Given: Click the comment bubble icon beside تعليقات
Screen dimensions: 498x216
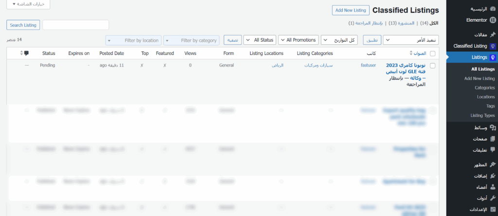Looking at the screenshot, I should [x=493, y=150].
